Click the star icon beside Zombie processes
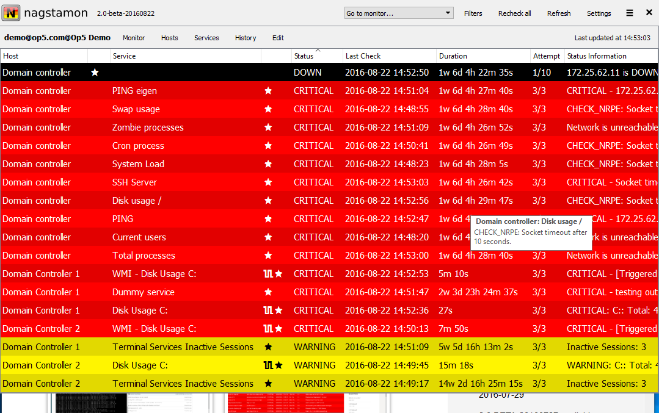The height and width of the screenshot is (413, 659). (268, 127)
